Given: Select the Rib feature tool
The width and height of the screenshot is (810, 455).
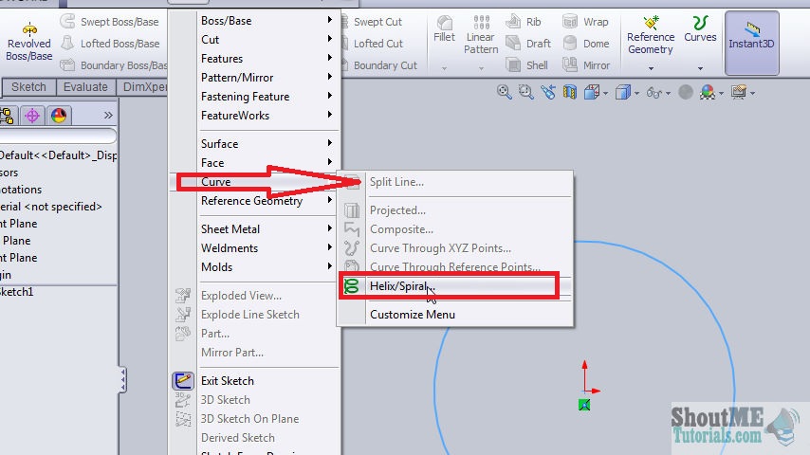Looking at the screenshot, I should (524, 22).
